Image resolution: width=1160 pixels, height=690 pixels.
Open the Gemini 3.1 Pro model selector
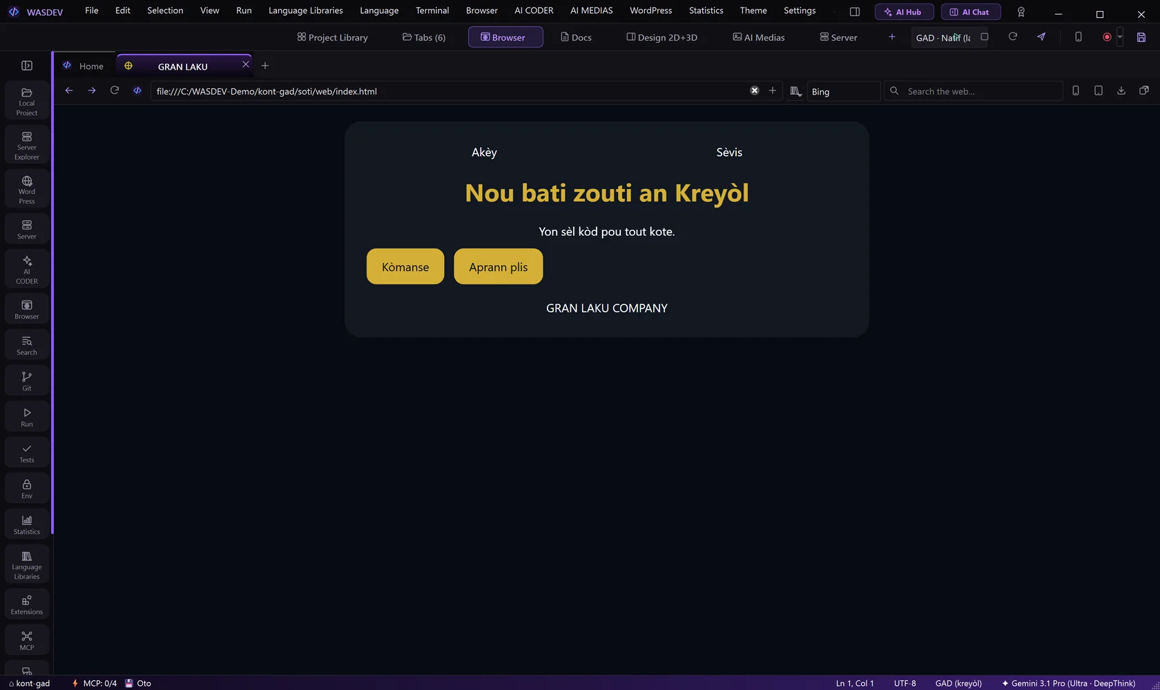point(1068,683)
